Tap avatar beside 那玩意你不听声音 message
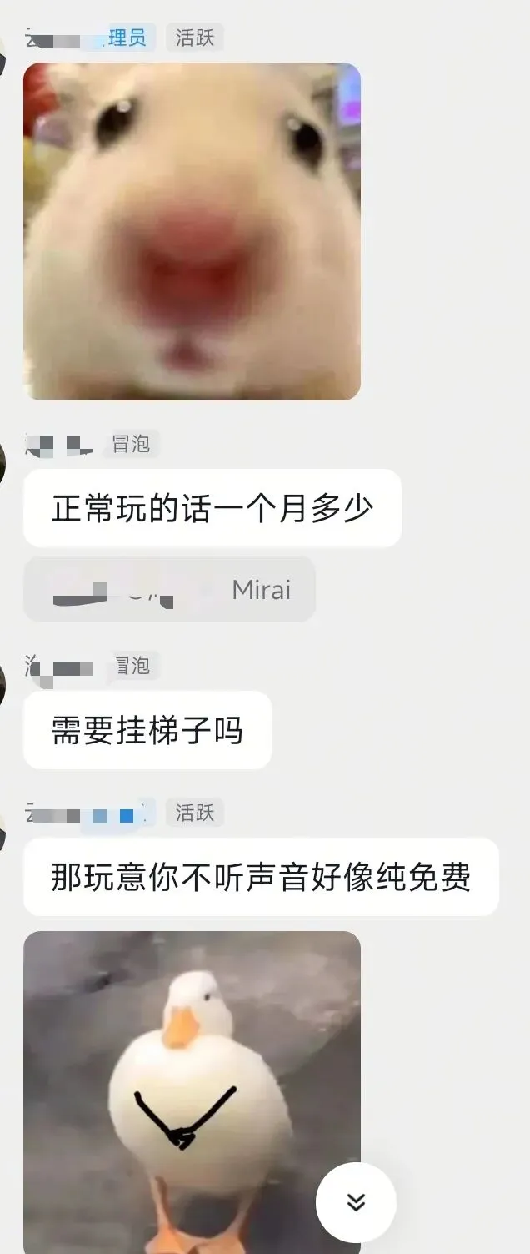The width and height of the screenshot is (530, 1254). tap(2, 832)
